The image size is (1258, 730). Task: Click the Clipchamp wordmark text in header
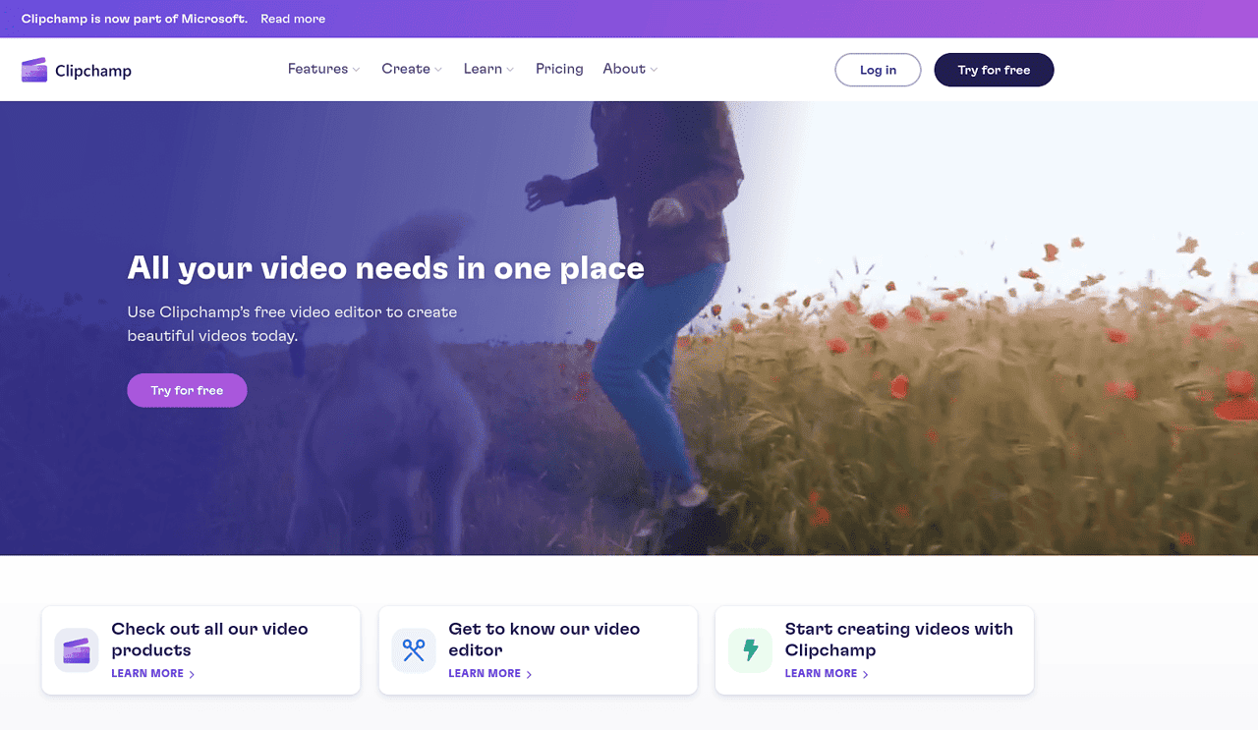(x=93, y=71)
